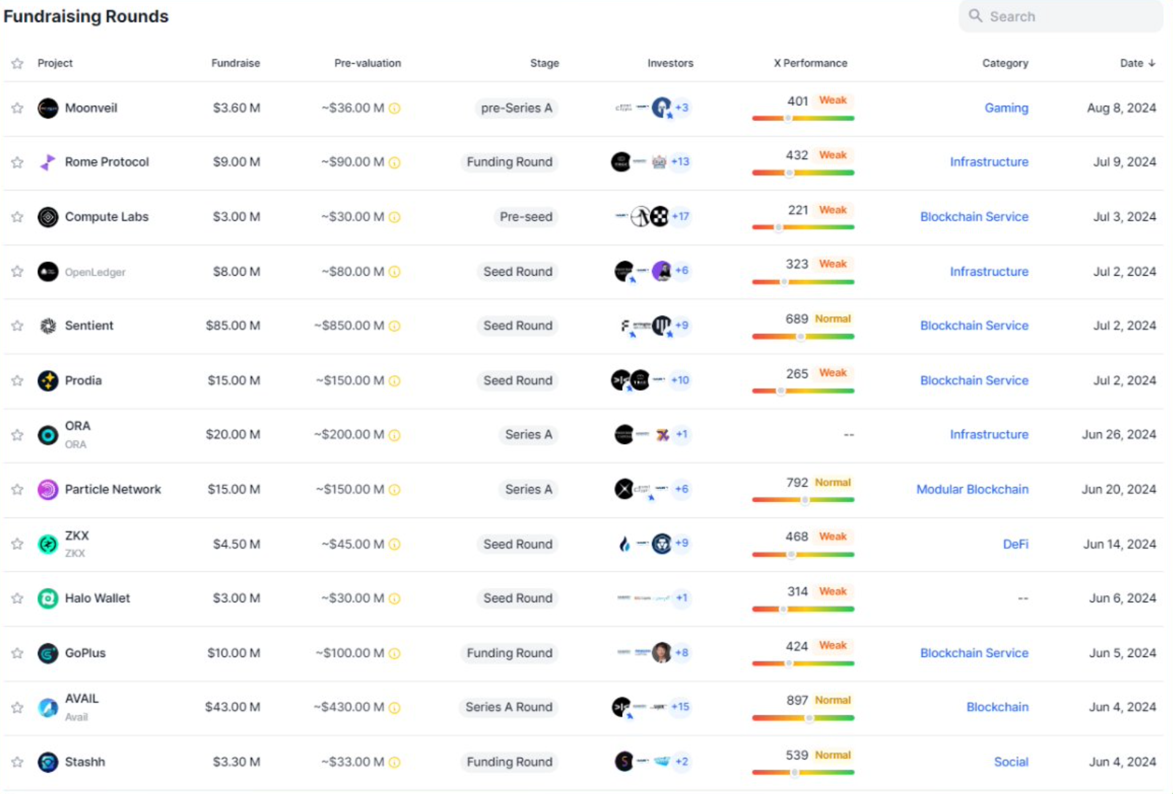The width and height of the screenshot is (1173, 794).
Task: Open the Social category link
Action: tap(1011, 762)
